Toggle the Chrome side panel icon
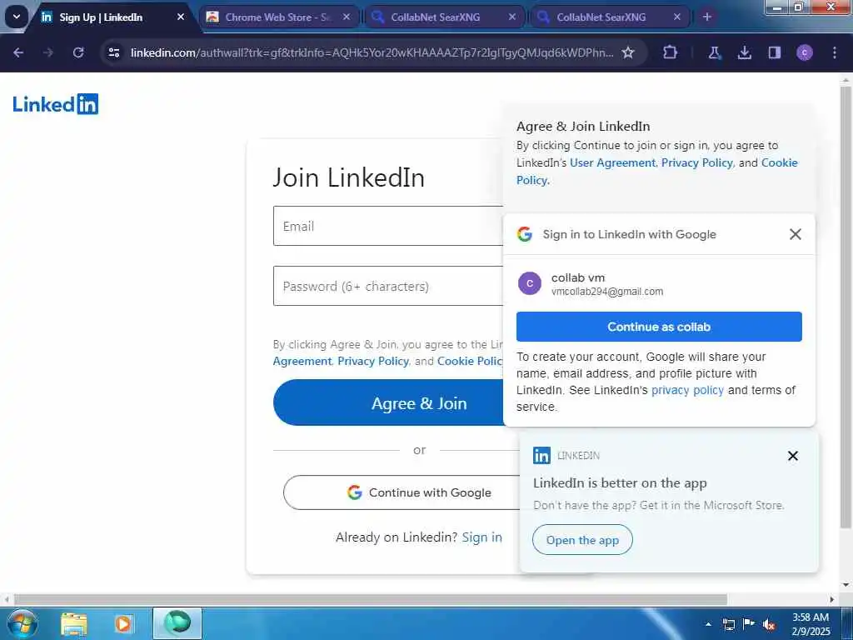The height and width of the screenshot is (640, 853). 774,52
